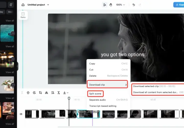Click the next arrow on ocean thumbnail
184x128 pixels.
pos(13,33)
